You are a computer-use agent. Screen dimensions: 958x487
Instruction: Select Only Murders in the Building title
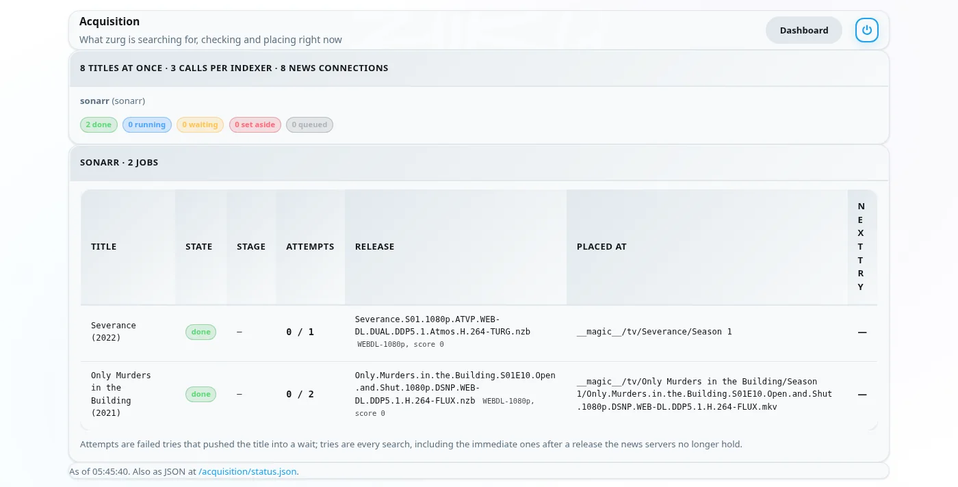point(121,394)
